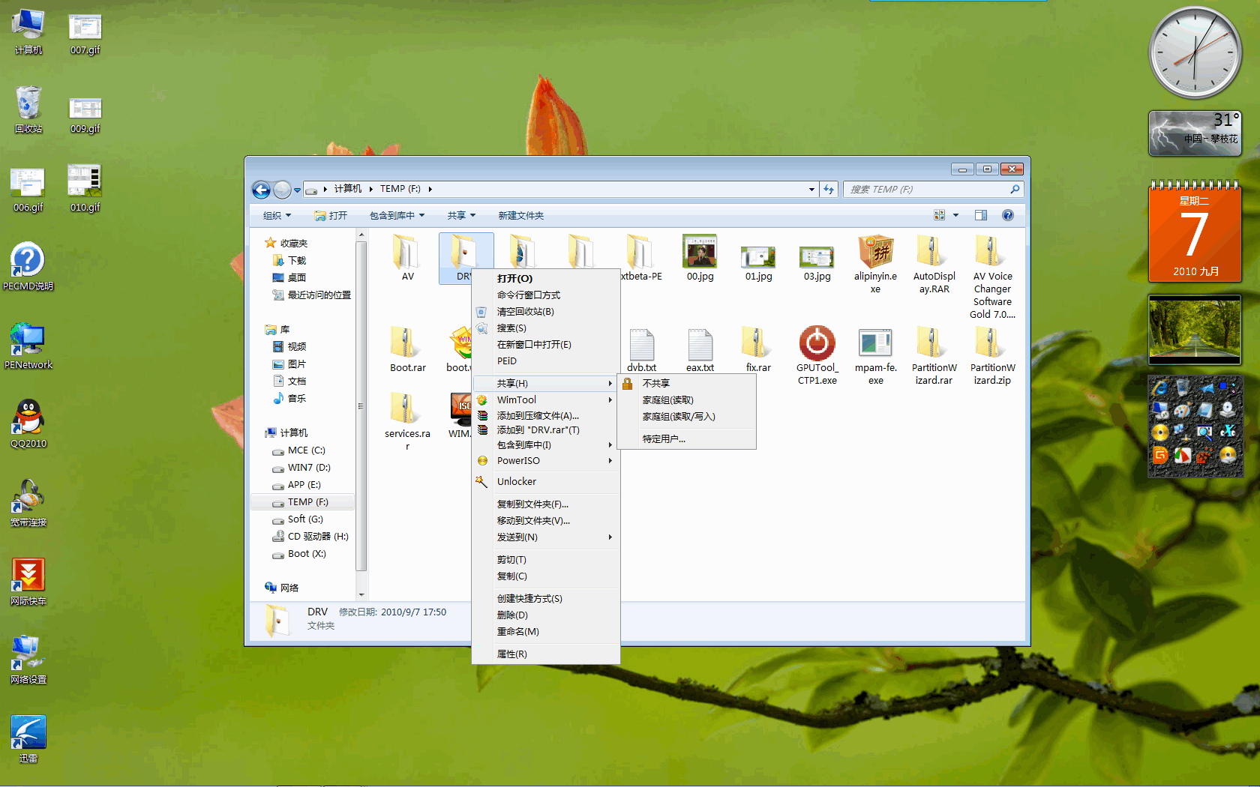
Task: Choose 特定用户... in share submenu
Action: 686,438
